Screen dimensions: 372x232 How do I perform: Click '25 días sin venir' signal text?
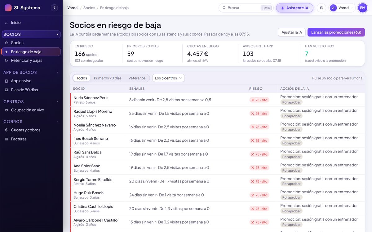[143, 114]
